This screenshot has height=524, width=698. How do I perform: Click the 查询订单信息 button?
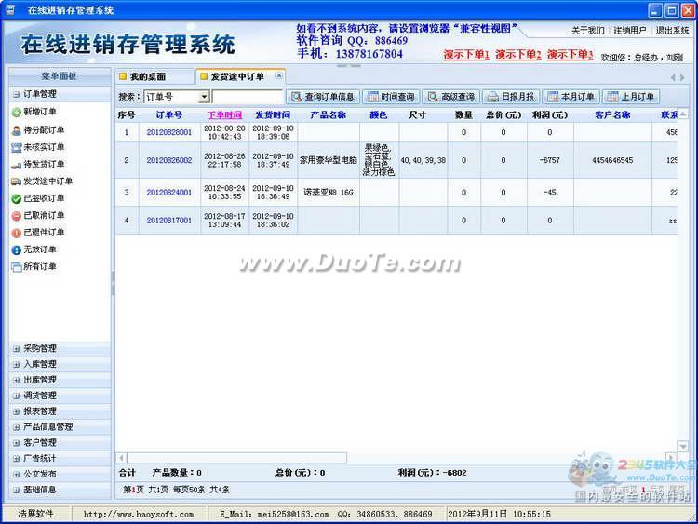click(x=322, y=97)
